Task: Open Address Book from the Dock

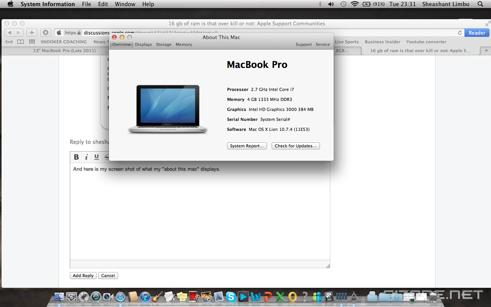Action: click(x=133, y=297)
